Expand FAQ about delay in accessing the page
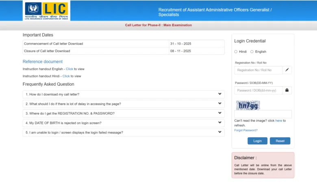317x191 pixels. coord(124,104)
